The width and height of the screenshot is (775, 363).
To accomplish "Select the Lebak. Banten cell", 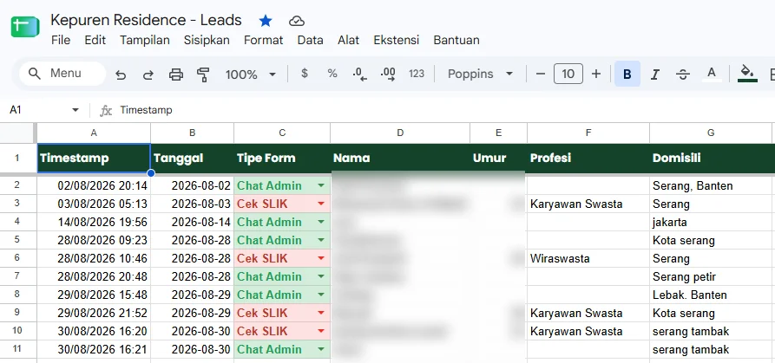I will [711, 295].
